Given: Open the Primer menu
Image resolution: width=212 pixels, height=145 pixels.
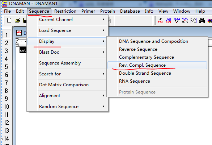Looking at the screenshot, I should (88, 11).
